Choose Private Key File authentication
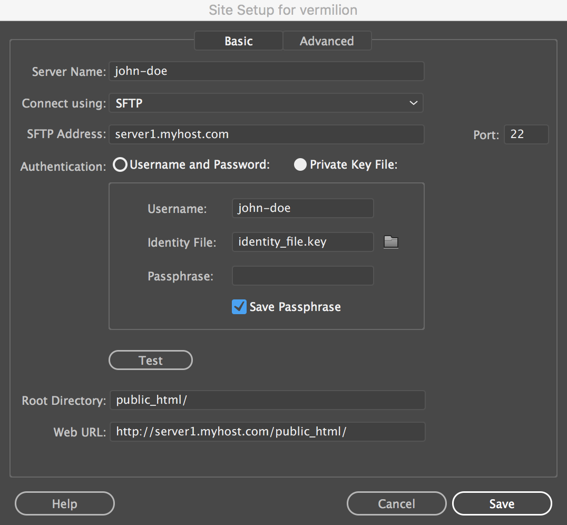Viewport: 567px width, 525px height. [x=300, y=164]
